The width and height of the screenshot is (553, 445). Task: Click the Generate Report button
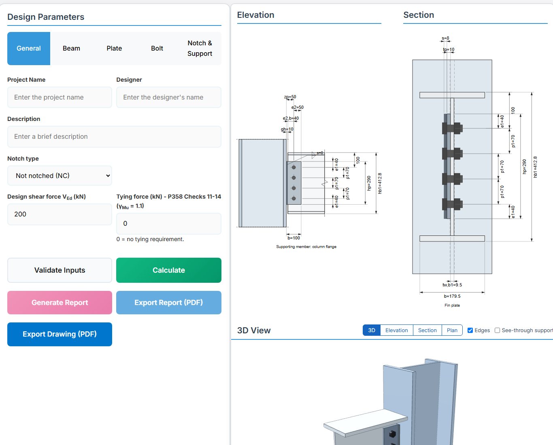tap(60, 303)
